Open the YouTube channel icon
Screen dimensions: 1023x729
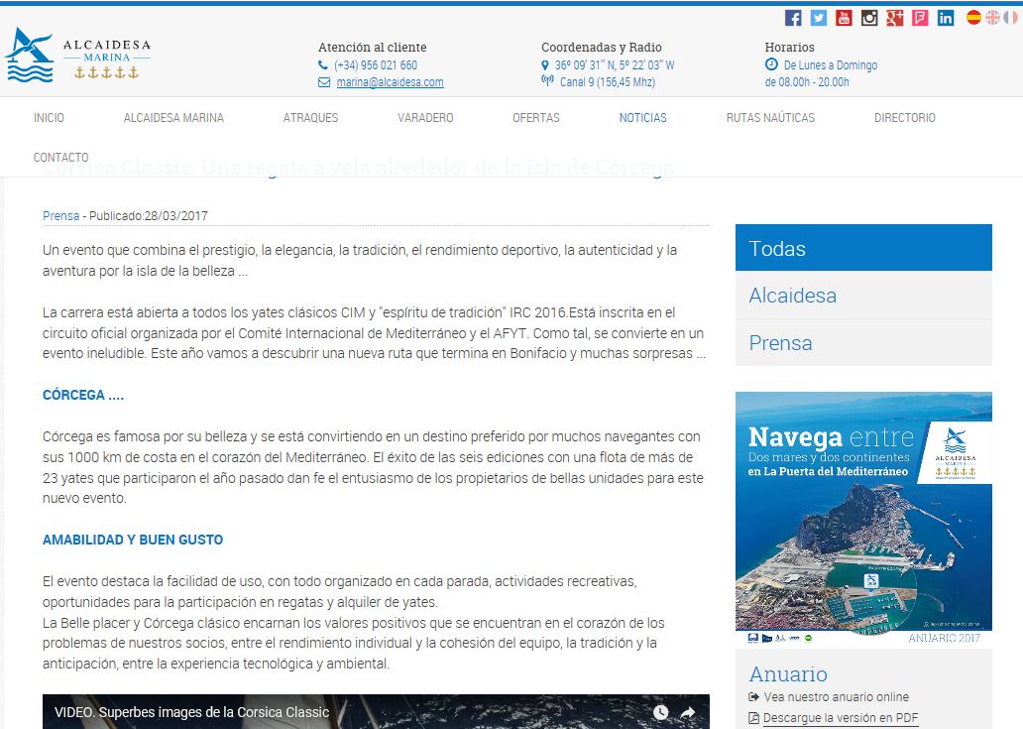845,18
